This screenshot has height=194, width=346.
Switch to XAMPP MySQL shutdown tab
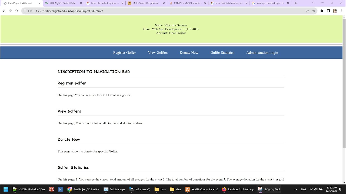point(188,3)
